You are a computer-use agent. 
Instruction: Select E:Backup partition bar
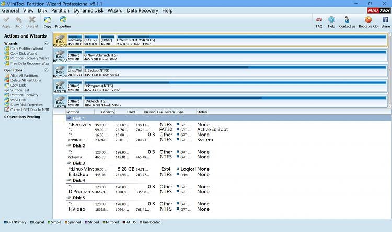[x=235, y=71]
